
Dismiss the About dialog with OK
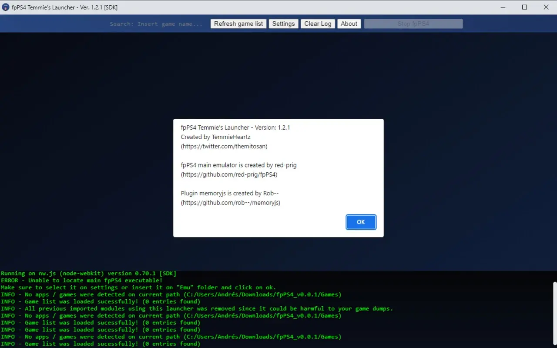361,222
